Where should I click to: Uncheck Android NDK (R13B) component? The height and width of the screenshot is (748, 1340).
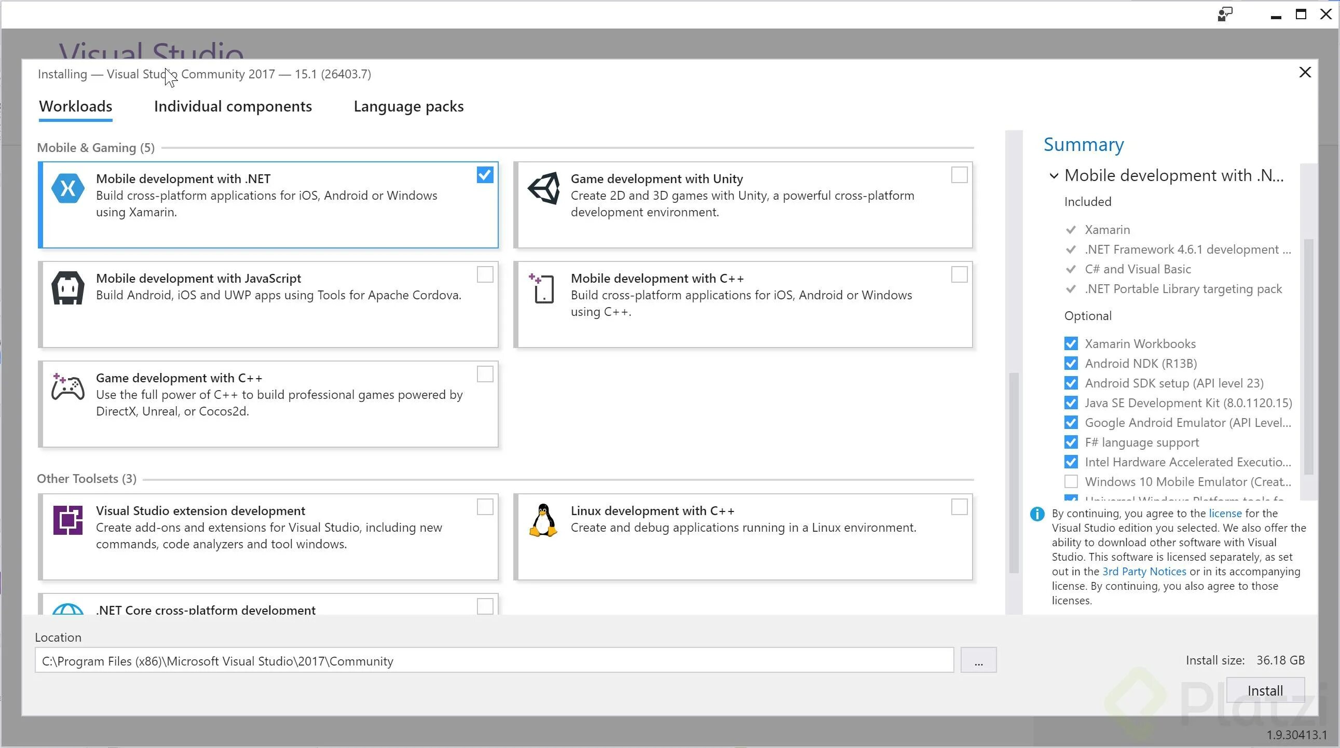click(x=1071, y=363)
